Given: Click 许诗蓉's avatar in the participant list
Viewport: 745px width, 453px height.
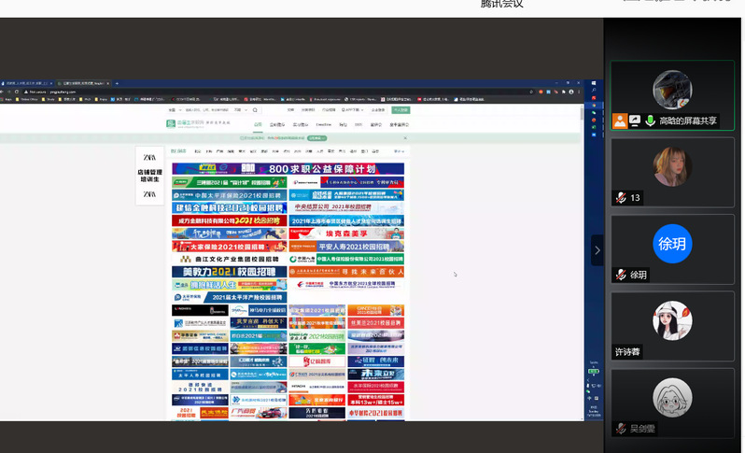Looking at the screenshot, I should point(672,320).
